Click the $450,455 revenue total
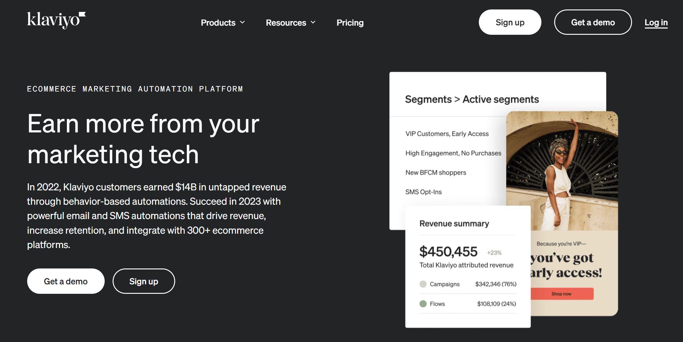683x342 pixels. coord(448,252)
